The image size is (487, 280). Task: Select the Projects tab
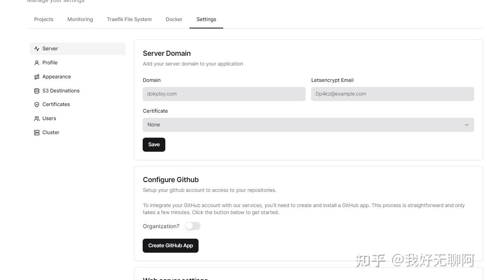[43, 19]
